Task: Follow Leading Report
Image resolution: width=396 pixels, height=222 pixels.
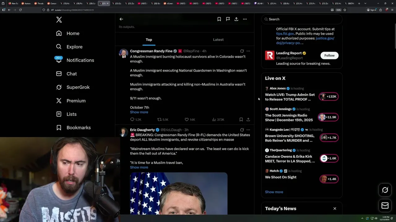Action: pyautogui.click(x=329, y=55)
